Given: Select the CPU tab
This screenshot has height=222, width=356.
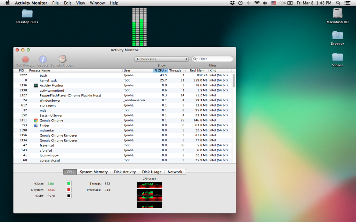Looking at the screenshot, I should pos(70,172).
